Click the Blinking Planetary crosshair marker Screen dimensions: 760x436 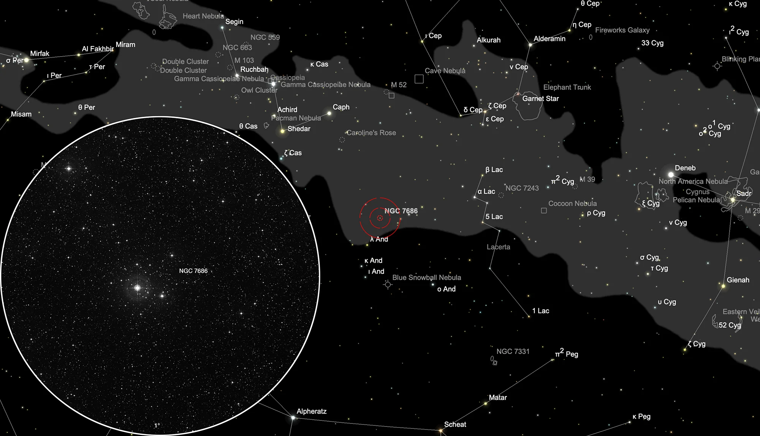click(x=717, y=66)
